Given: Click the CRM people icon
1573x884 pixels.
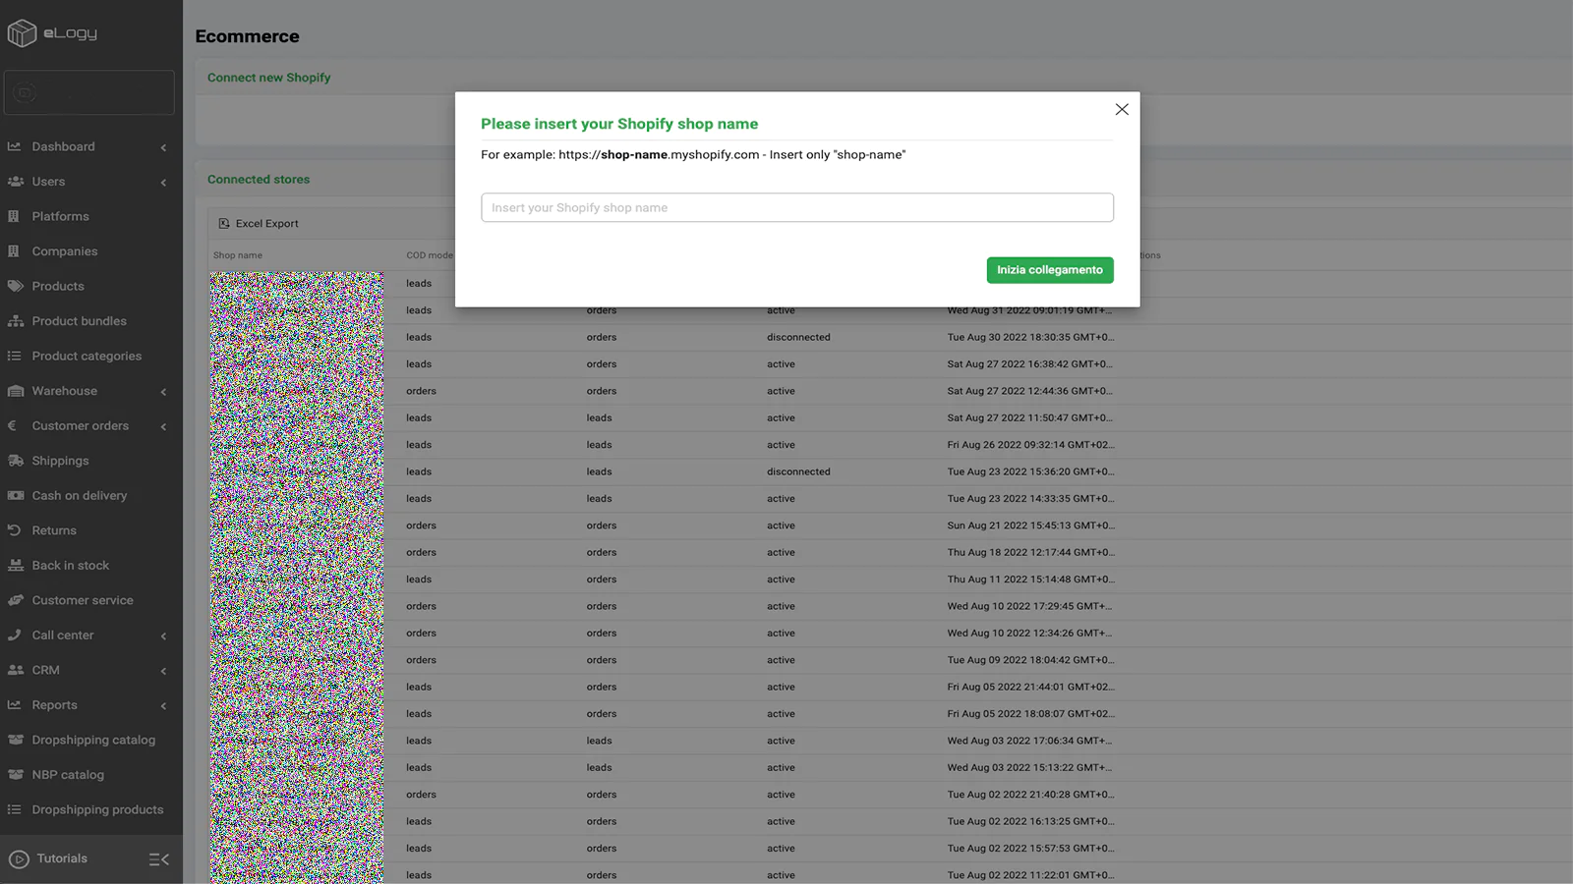Looking at the screenshot, I should pyautogui.click(x=15, y=670).
